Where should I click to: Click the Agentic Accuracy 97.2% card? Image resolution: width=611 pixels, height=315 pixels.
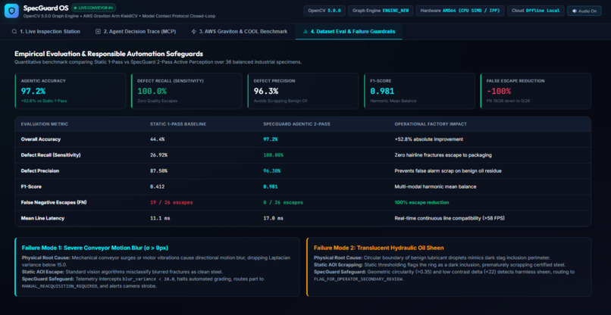(x=70, y=91)
